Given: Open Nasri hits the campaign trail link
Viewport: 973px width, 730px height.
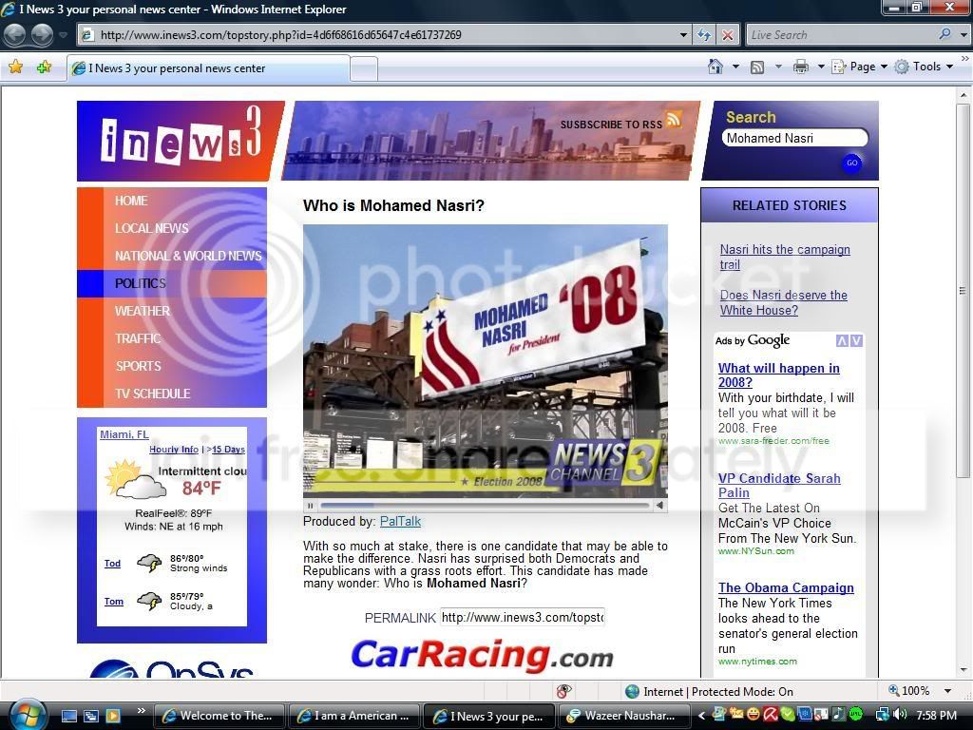Looking at the screenshot, I should (785, 257).
